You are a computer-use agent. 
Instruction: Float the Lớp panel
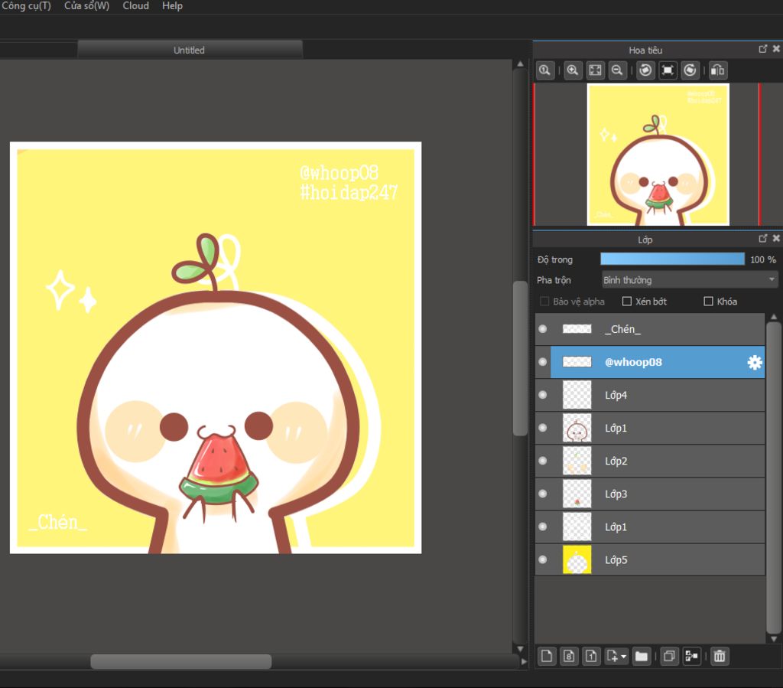click(x=762, y=238)
